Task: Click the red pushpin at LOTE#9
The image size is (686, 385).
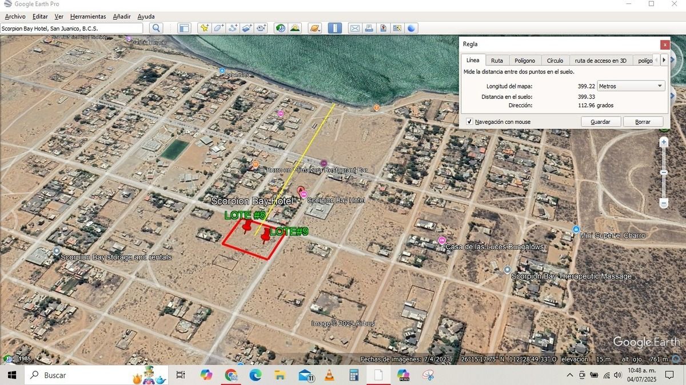Action: (265, 236)
